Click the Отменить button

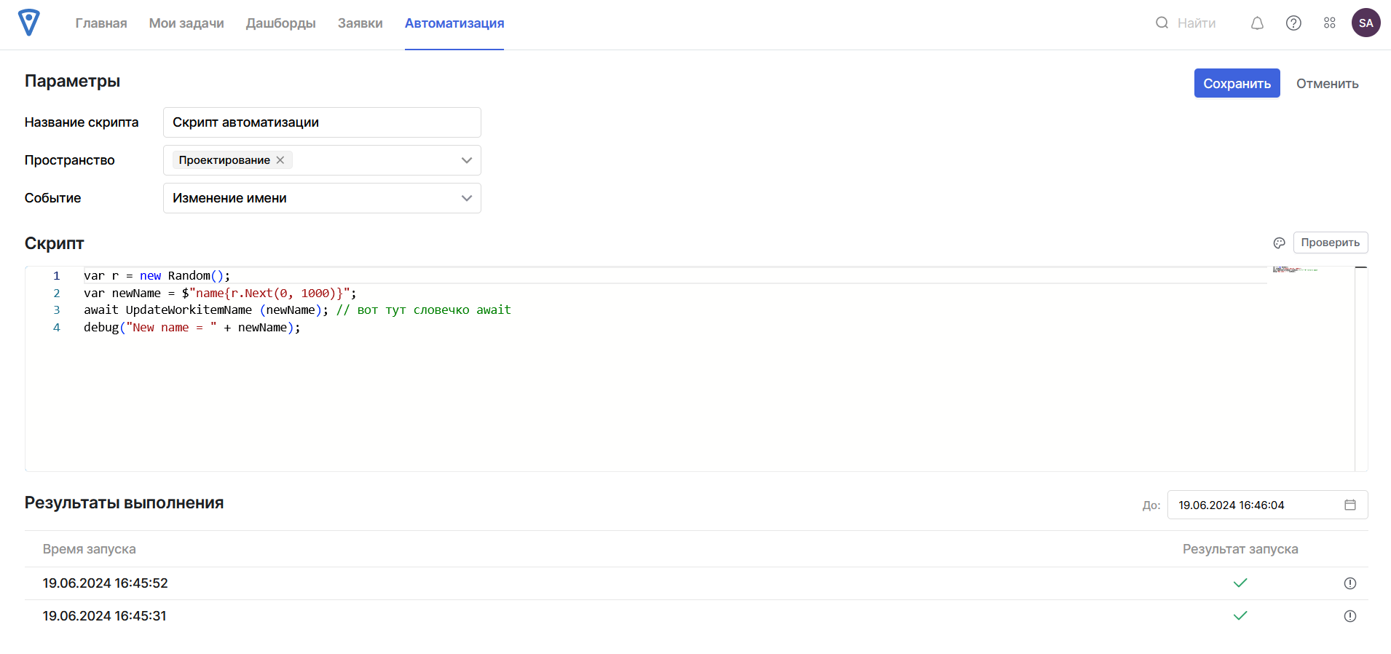point(1327,84)
